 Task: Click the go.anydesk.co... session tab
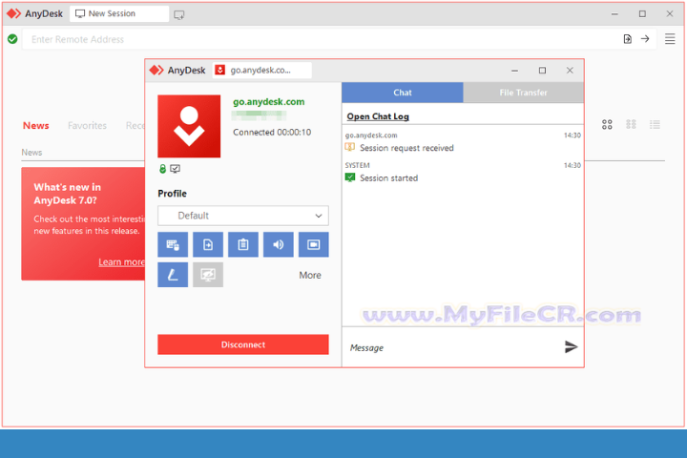tap(262, 70)
